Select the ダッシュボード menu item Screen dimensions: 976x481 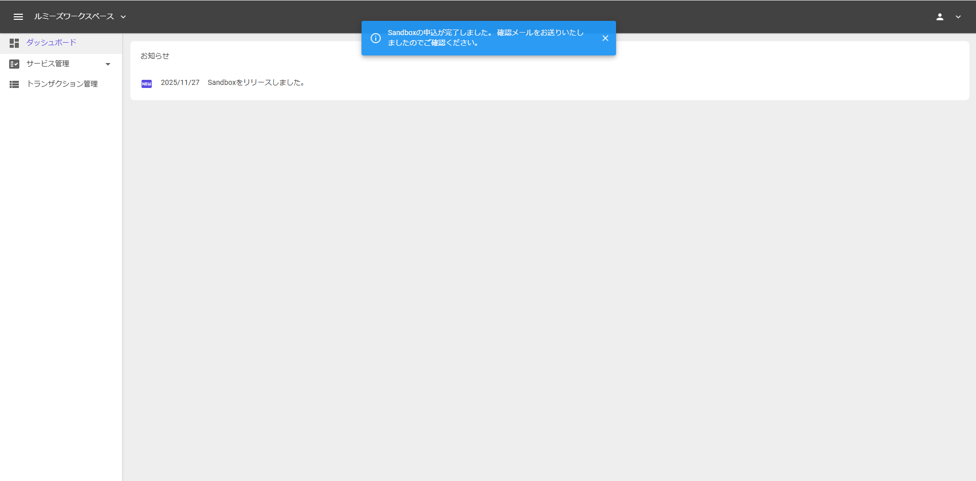coord(51,43)
